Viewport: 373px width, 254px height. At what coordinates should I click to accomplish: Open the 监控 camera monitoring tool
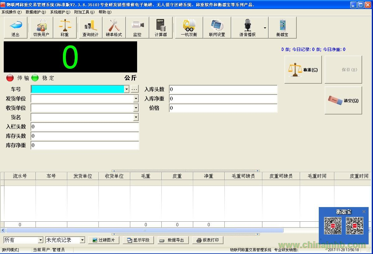(137, 28)
